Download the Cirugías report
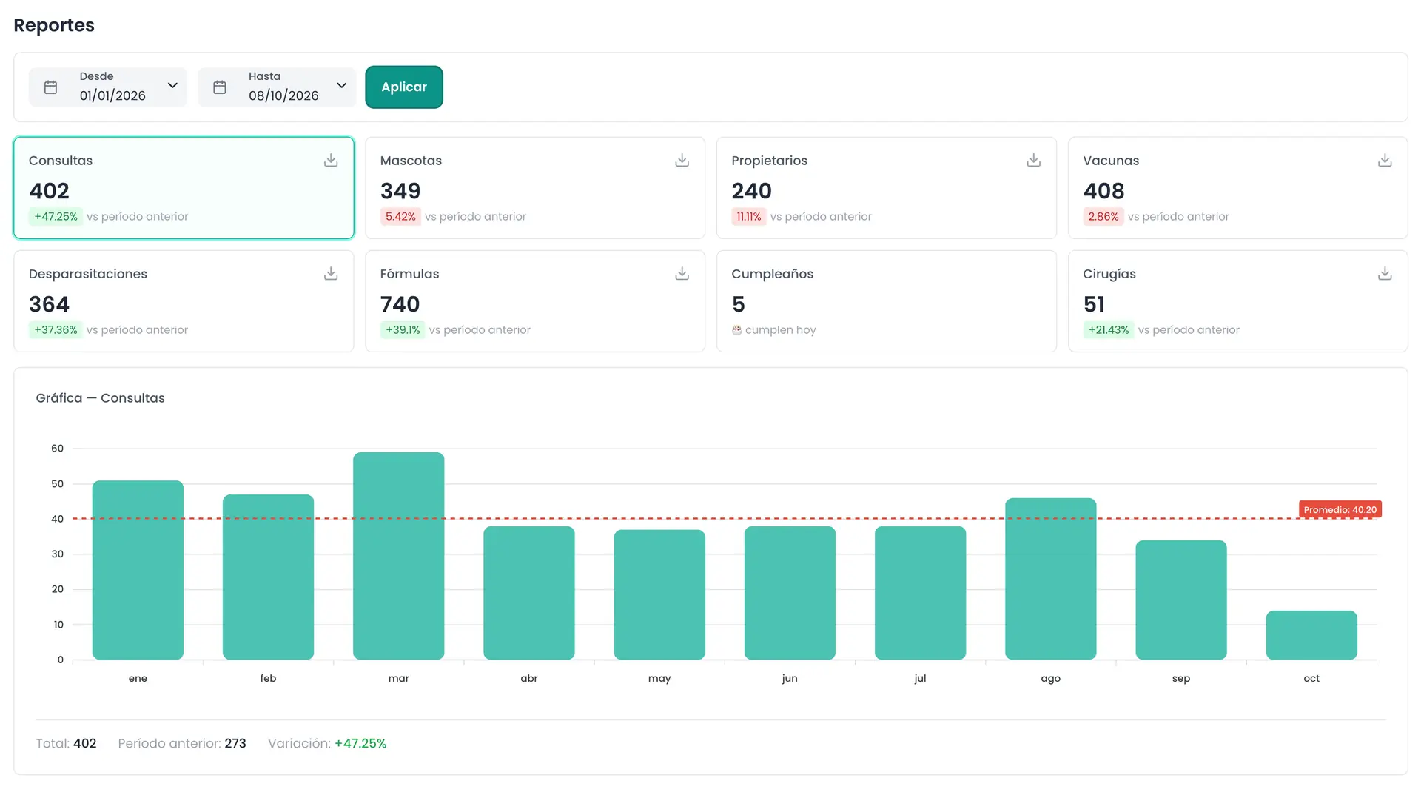 (1385, 274)
